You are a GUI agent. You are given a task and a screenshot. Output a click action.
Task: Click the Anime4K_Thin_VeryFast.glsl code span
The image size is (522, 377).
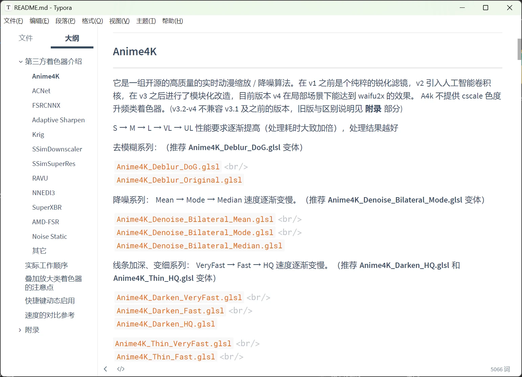pos(173,343)
